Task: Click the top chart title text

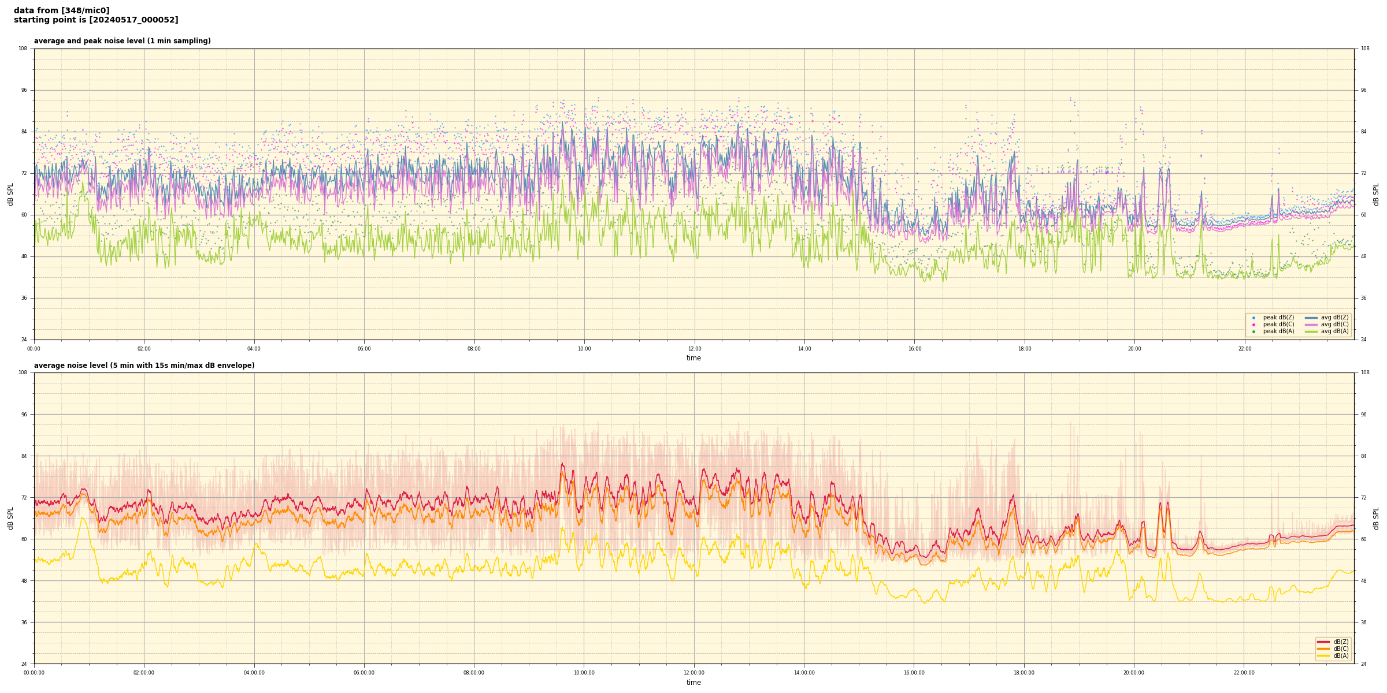Action: point(122,41)
